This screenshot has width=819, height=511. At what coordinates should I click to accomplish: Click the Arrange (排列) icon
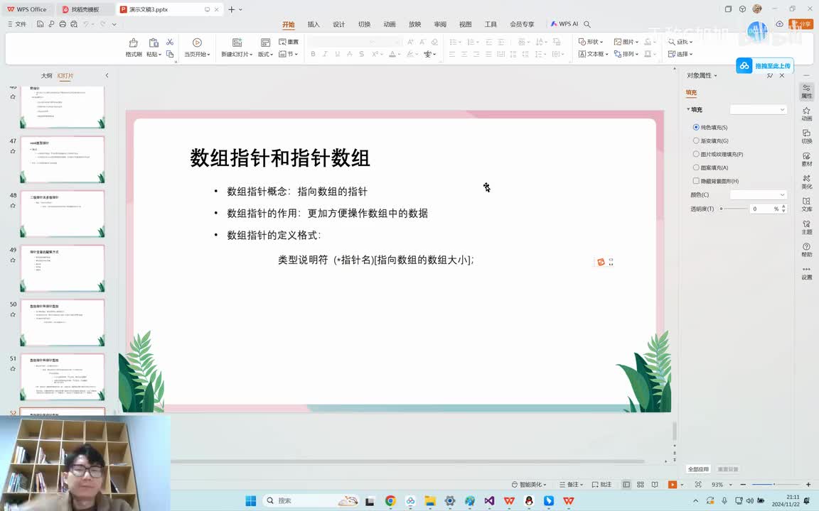(x=617, y=54)
